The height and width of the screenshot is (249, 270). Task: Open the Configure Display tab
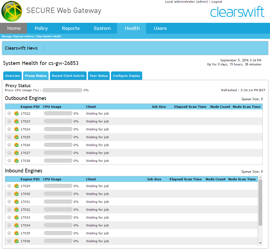click(126, 76)
